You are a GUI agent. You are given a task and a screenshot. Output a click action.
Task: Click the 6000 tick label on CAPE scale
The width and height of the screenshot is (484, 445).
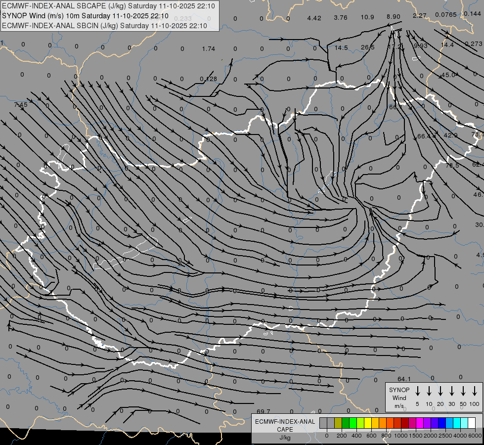coord(476,436)
